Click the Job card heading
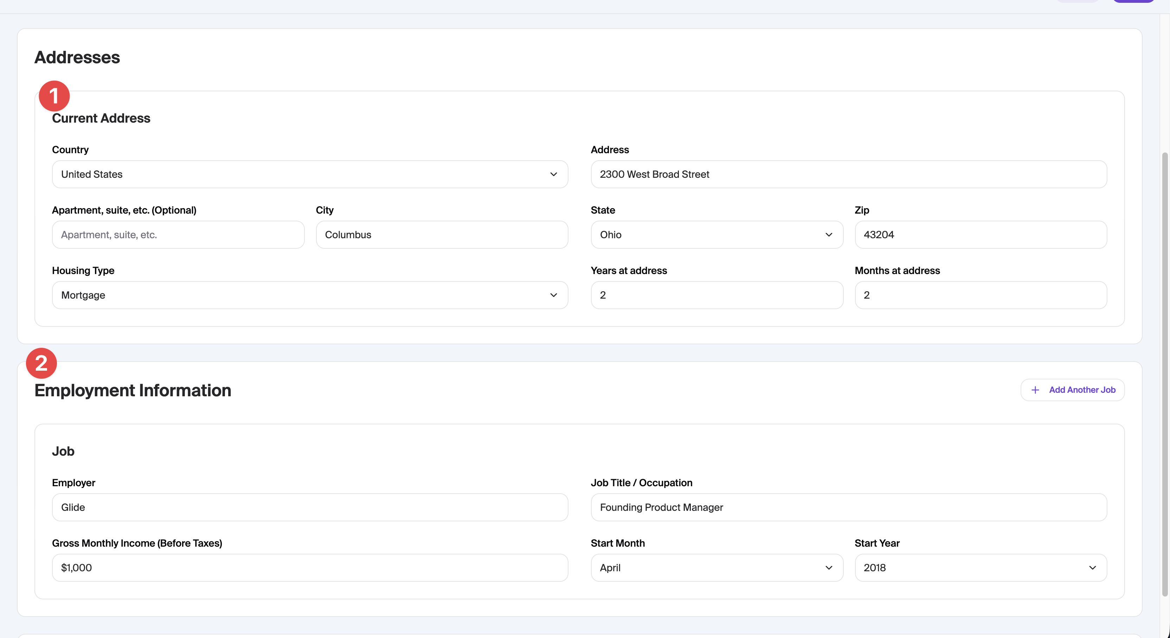This screenshot has height=638, width=1170. coord(63,451)
